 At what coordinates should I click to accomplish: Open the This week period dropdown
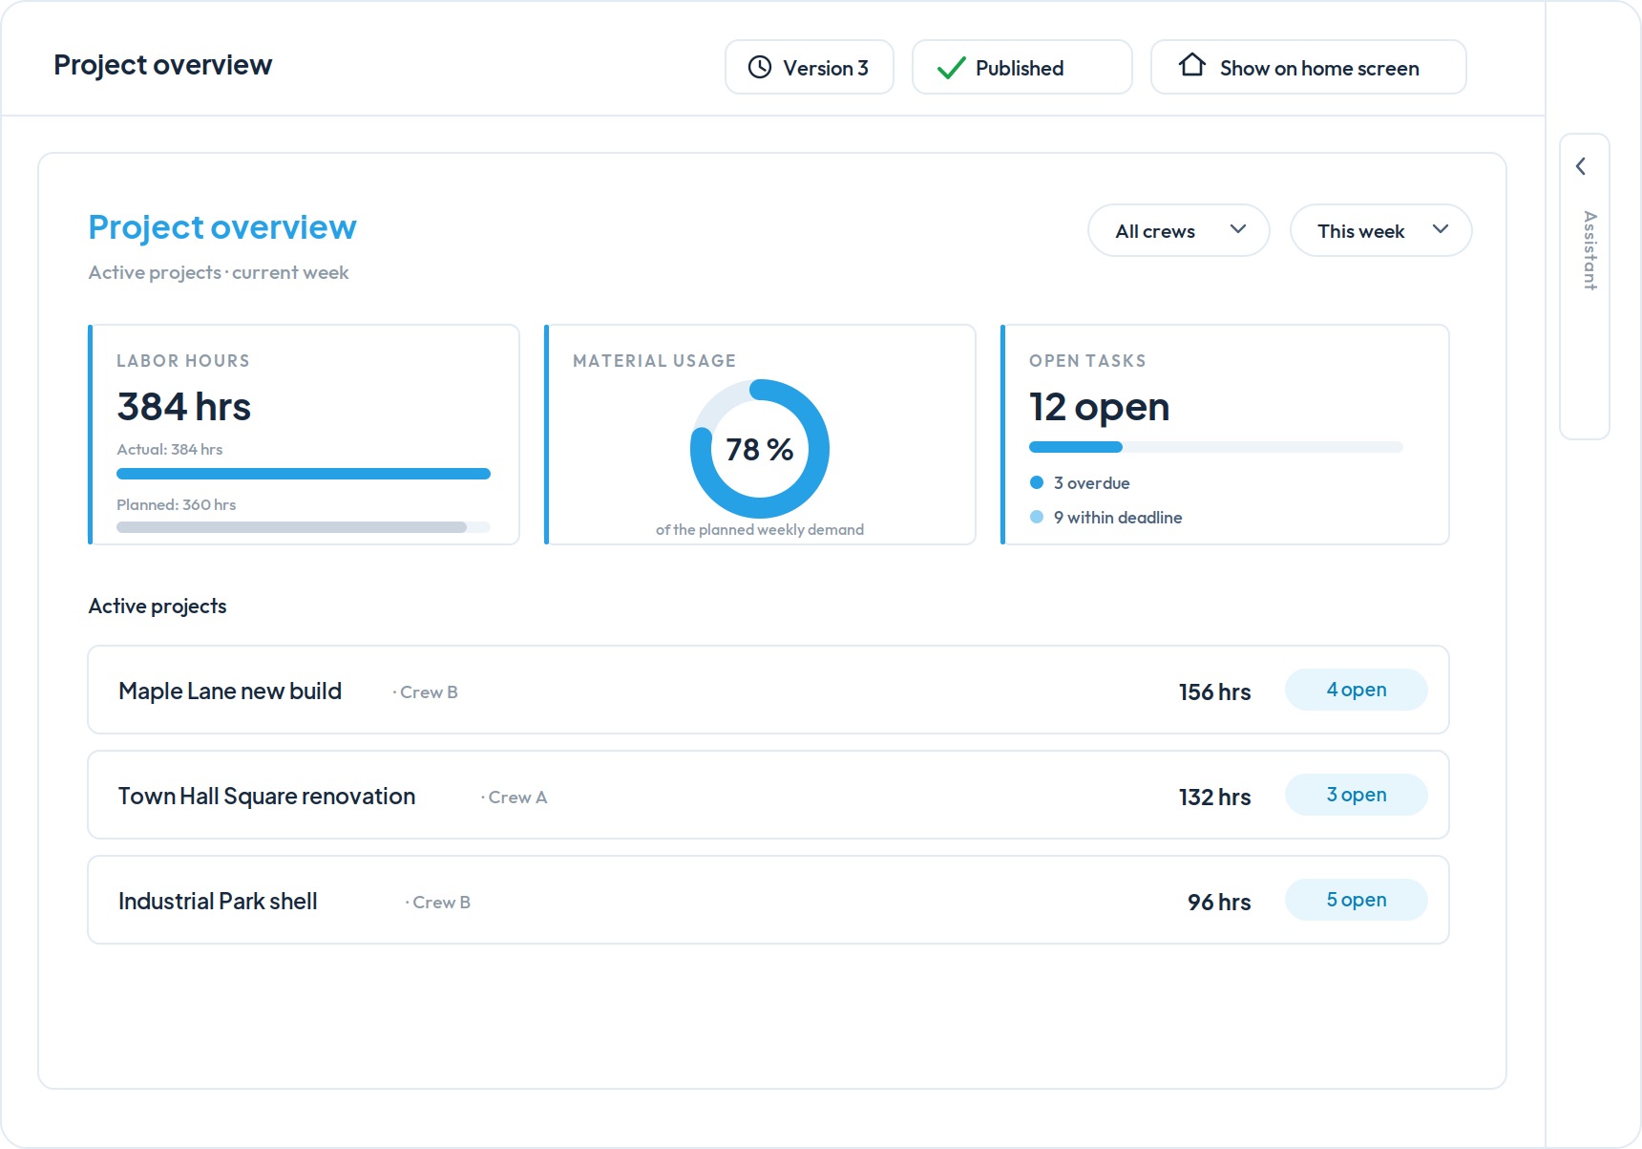click(1380, 230)
